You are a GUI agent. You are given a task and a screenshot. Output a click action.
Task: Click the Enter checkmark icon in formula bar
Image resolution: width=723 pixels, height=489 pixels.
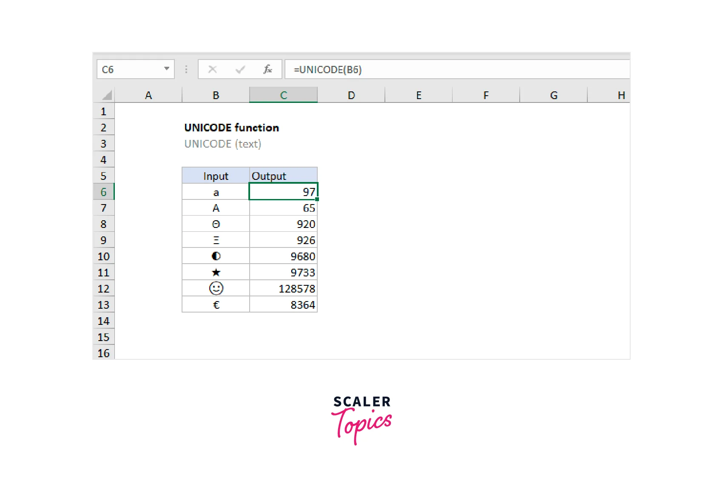(x=240, y=69)
